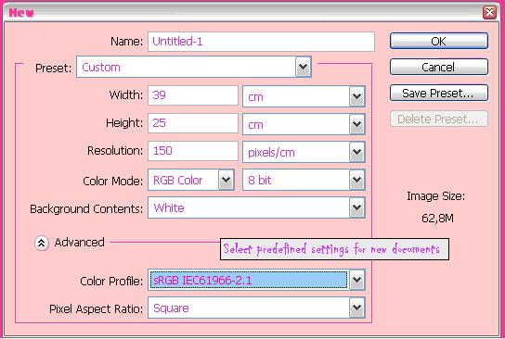
Task: Click the Background Contents: label
Action: click(x=86, y=208)
